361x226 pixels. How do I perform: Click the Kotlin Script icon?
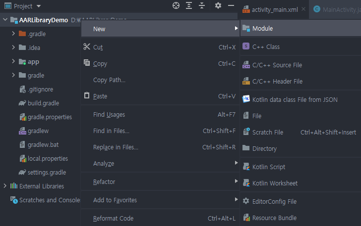(246, 166)
